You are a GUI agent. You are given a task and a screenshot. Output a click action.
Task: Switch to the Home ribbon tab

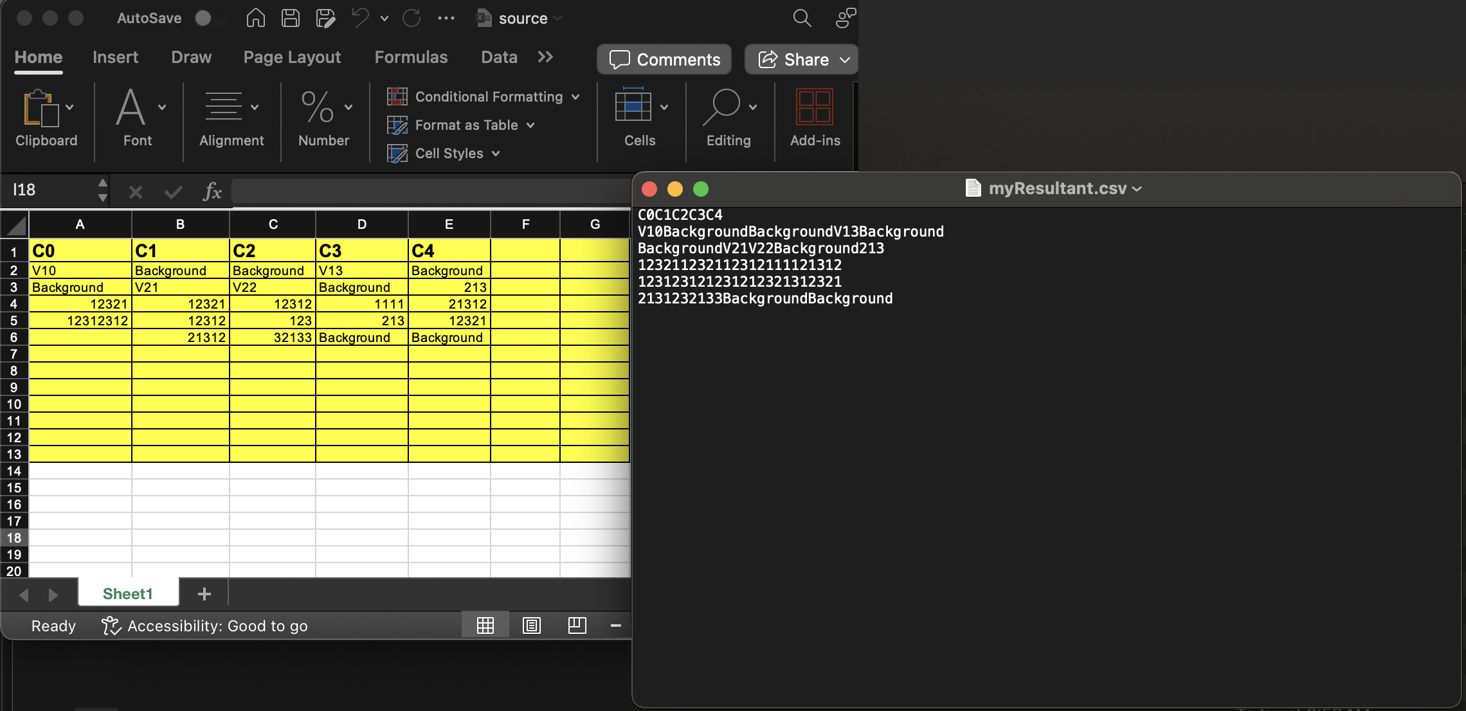coord(39,57)
